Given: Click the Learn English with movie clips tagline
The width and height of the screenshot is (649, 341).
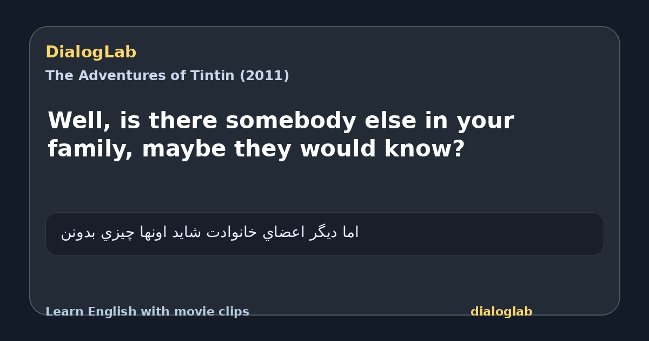Looking at the screenshot, I should [x=147, y=312].
